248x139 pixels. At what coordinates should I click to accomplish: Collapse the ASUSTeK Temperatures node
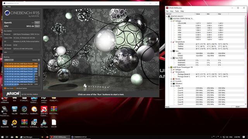[171, 42]
